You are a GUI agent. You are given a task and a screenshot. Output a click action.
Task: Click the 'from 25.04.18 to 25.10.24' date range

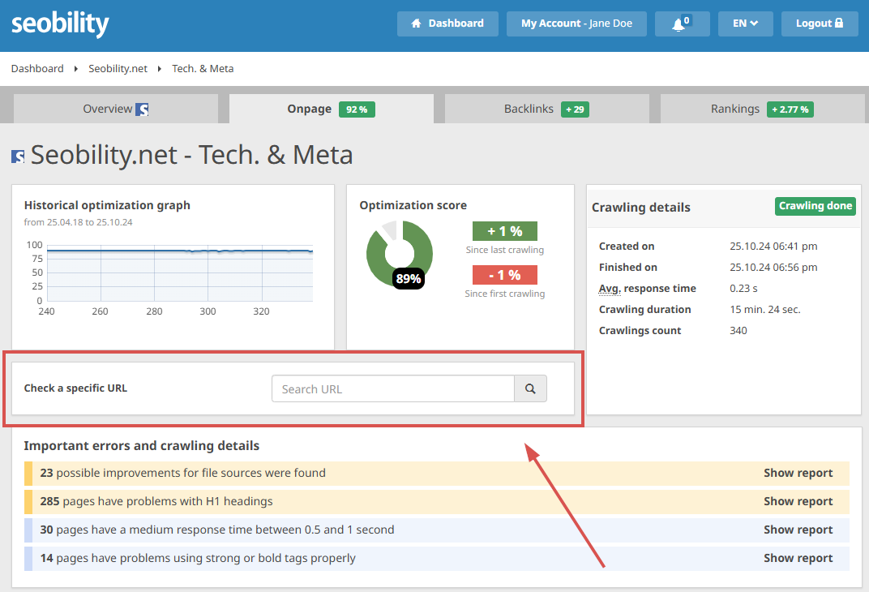tap(78, 222)
